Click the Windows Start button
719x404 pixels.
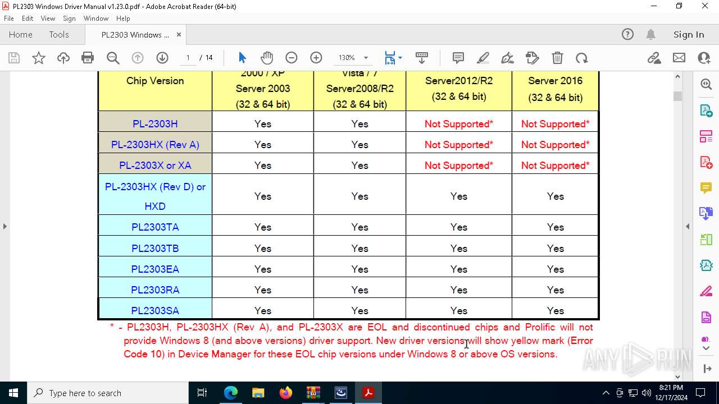coord(13,393)
